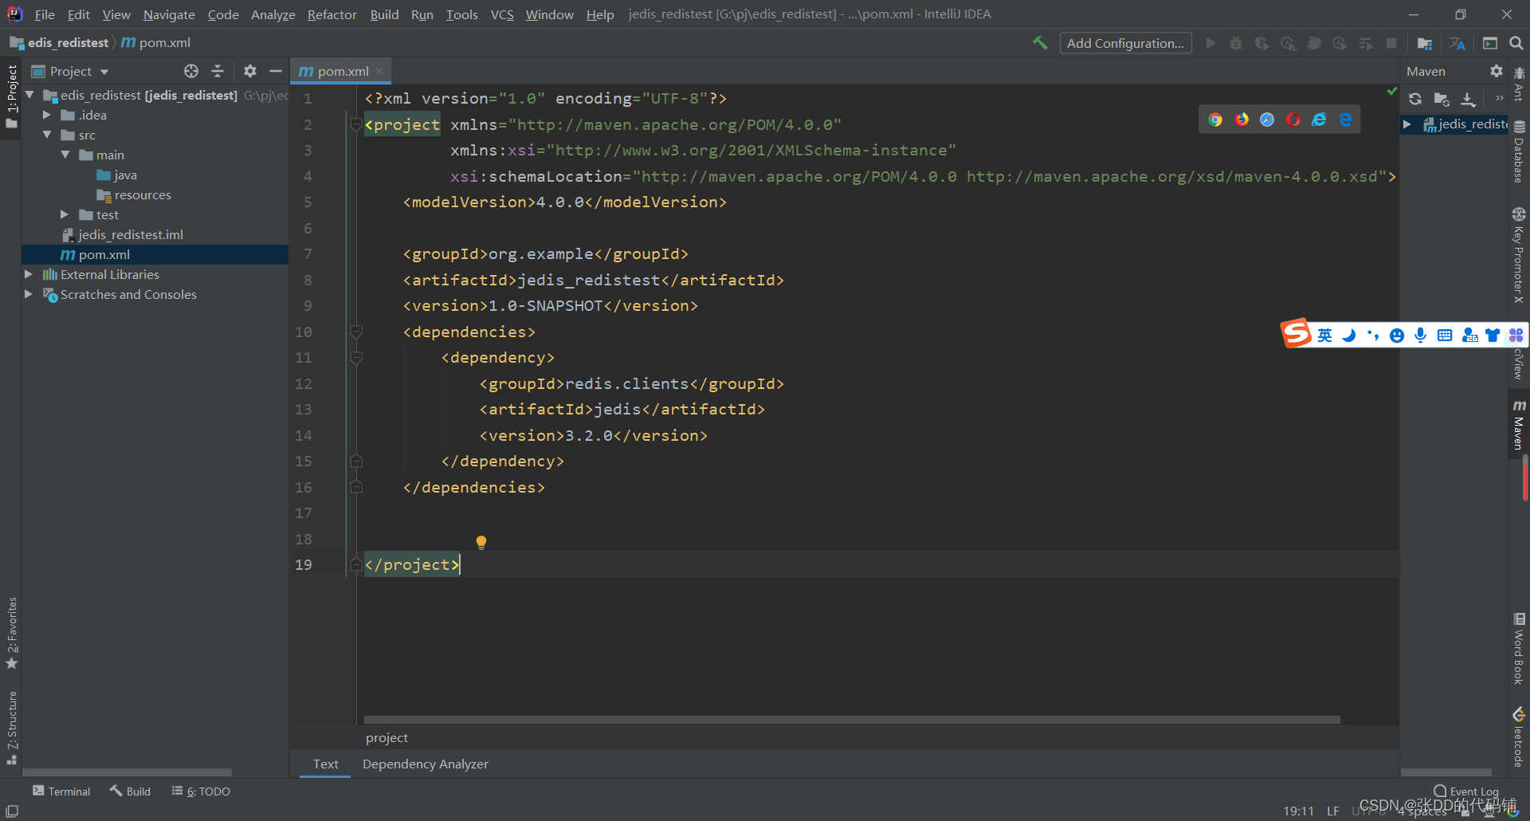Collapse the src folder node
Viewport: 1530px width, 821px height.
click(x=47, y=135)
